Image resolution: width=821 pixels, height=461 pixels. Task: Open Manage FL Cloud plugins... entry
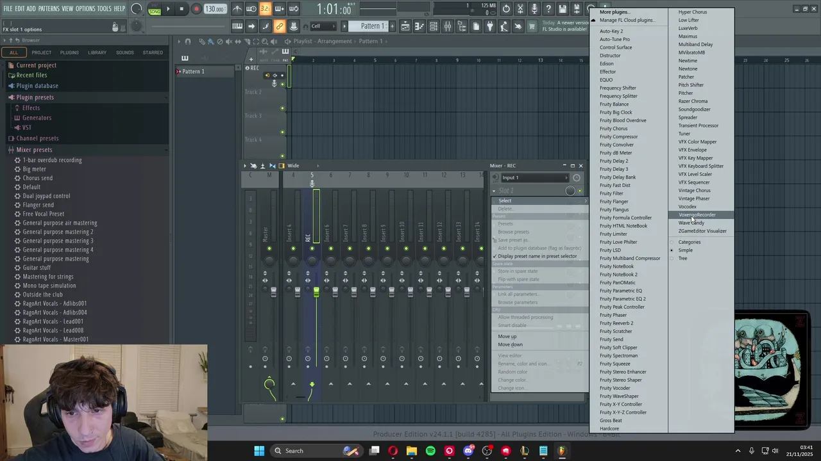[626, 20]
